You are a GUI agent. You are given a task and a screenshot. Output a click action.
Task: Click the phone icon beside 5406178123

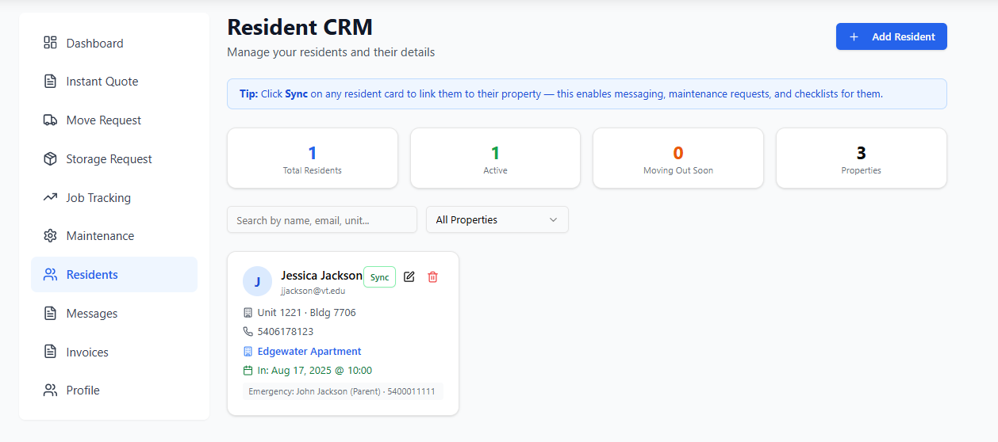coord(248,332)
